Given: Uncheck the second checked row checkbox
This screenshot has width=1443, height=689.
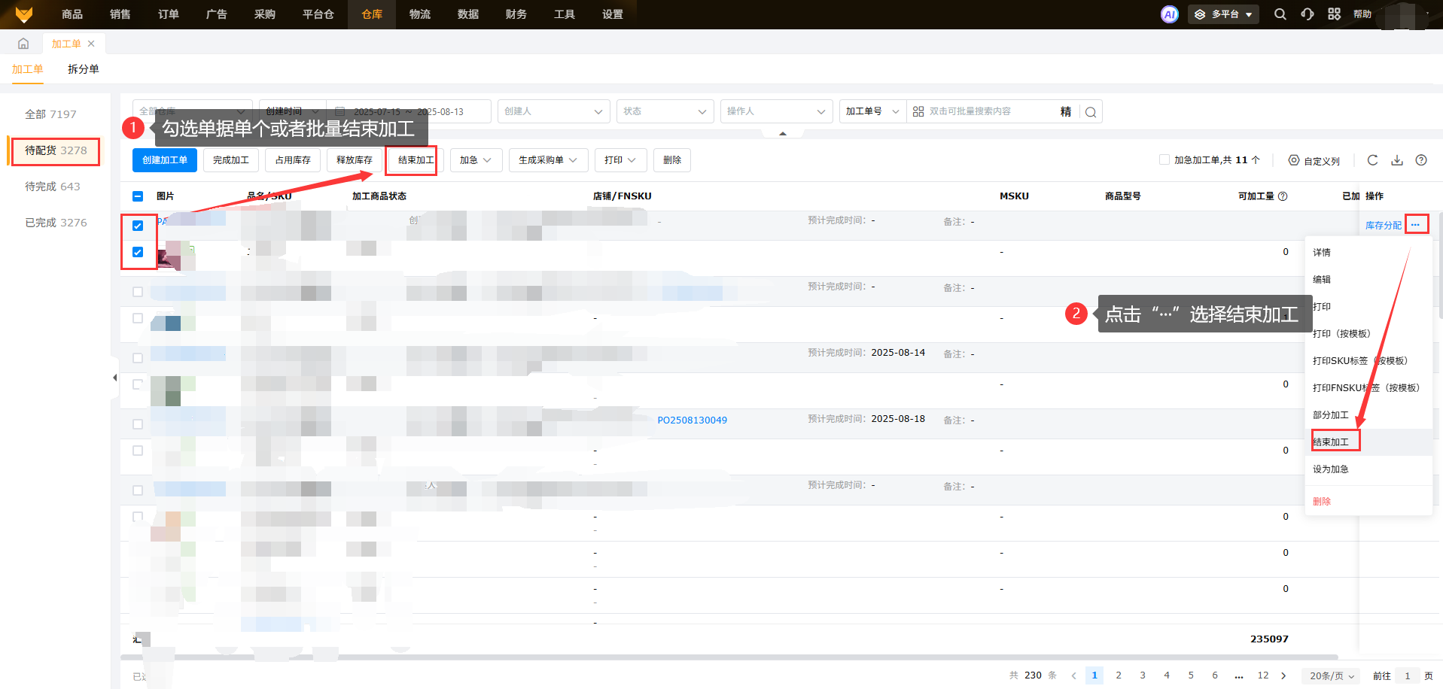Looking at the screenshot, I should [x=138, y=252].
